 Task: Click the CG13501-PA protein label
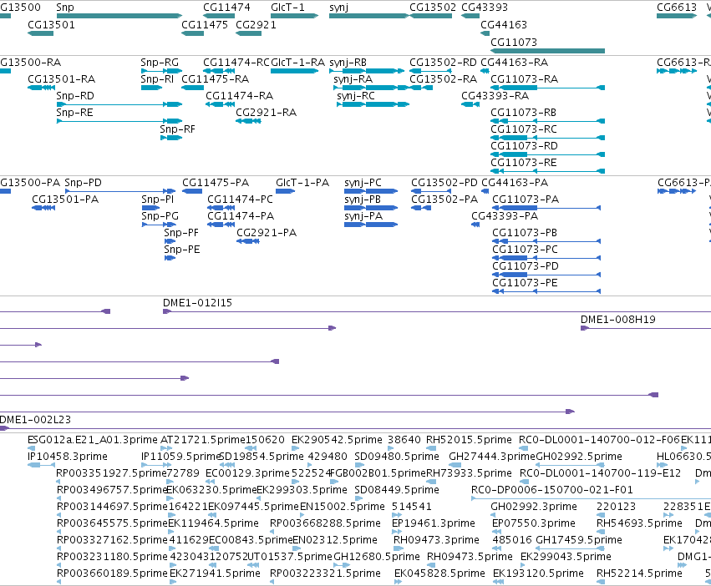click(x=65, y=200)
